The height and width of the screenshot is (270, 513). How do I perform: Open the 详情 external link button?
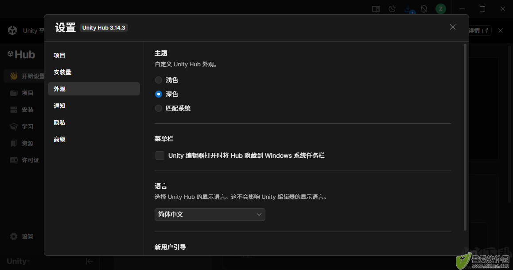click(x=479, y=30)
